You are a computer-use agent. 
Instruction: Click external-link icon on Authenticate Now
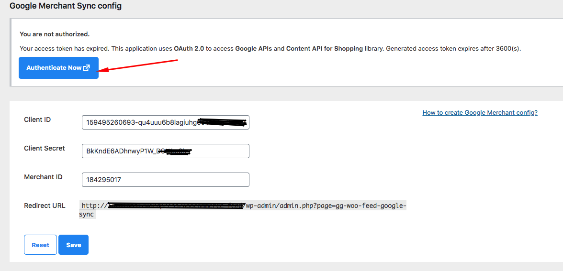pyautogui.click(x=86, y=68)
